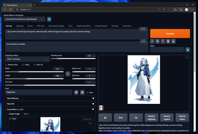This screenshot has height=134, width=198.
Task: Add this page to favorites
Action: pos(169,10)
